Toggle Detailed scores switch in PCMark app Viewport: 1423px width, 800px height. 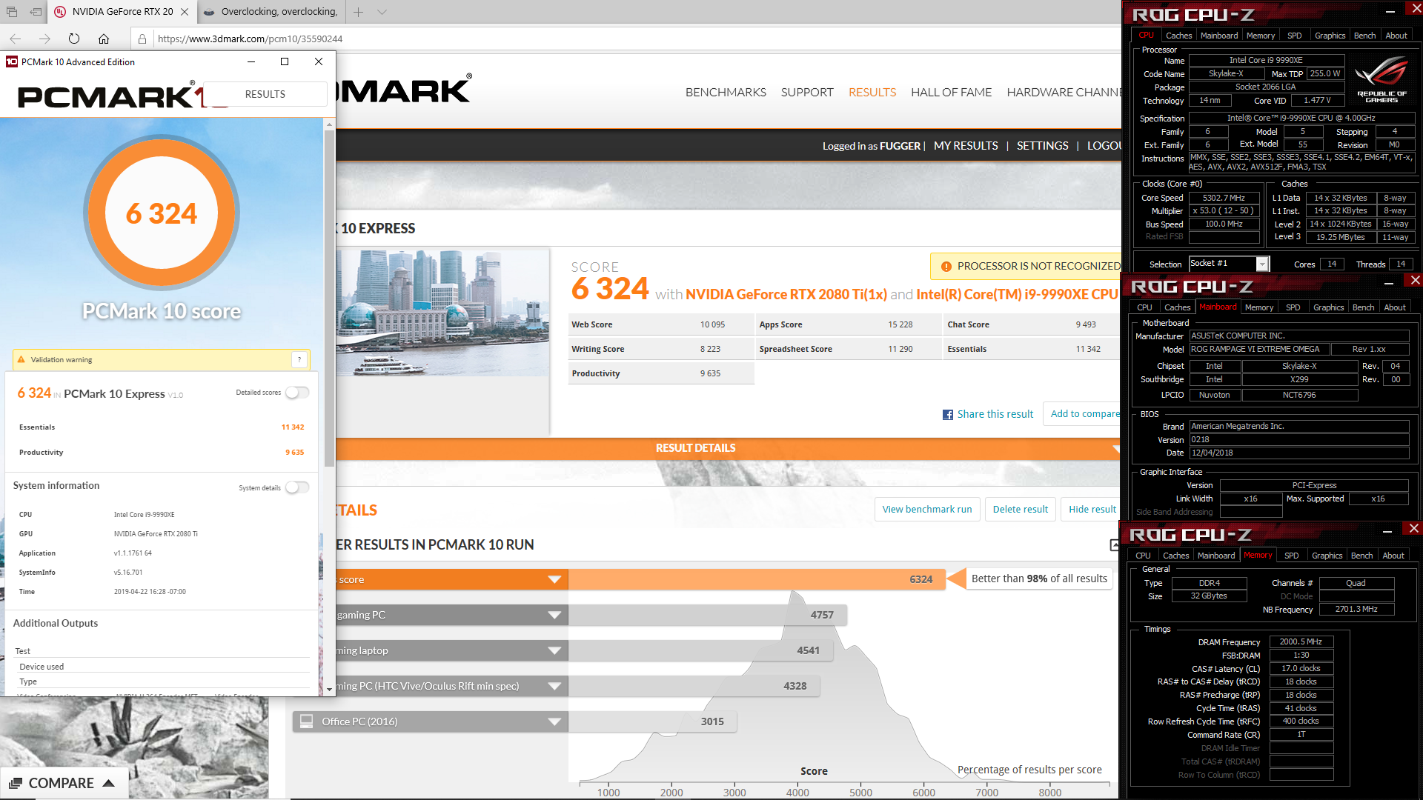297,393
